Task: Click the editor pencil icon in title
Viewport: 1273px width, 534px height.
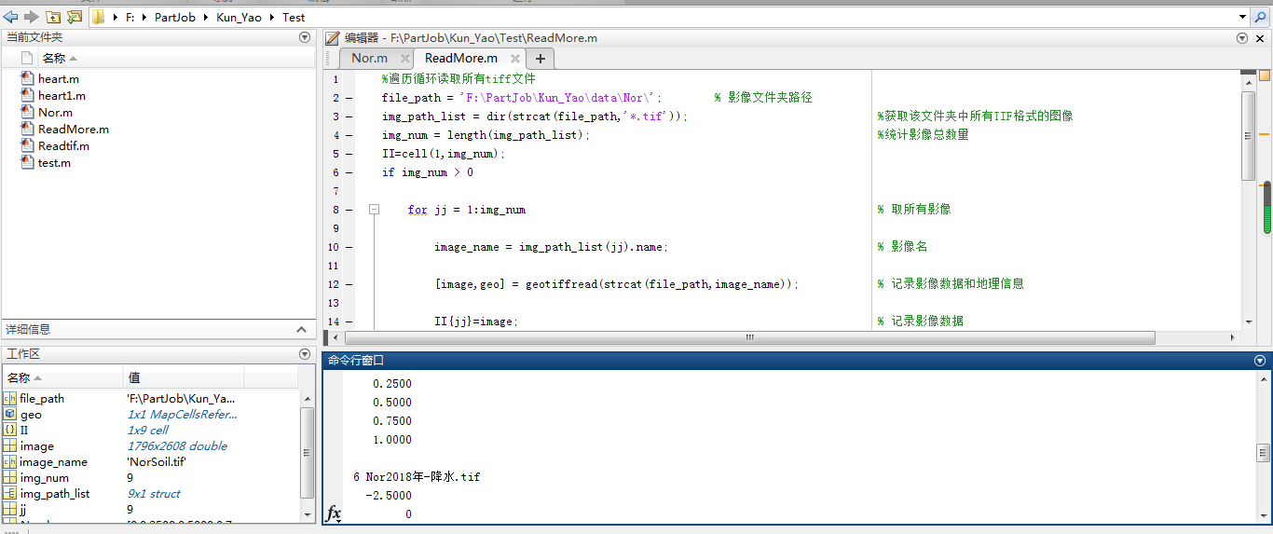Action: click(x=333, y=38)
